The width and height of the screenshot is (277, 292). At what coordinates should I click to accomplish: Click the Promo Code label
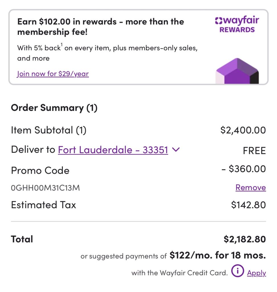click(x=40, y=171)
